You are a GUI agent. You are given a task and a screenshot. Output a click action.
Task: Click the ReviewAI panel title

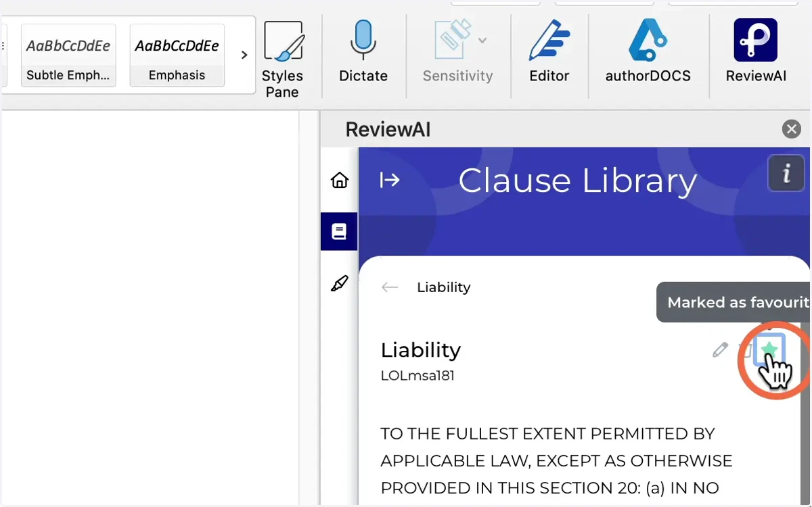pos(388,129)
